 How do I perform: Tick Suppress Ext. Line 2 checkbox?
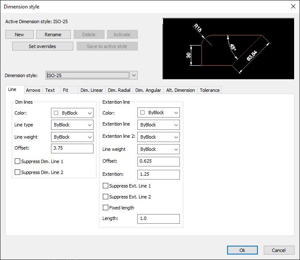[x=106, y=197]
